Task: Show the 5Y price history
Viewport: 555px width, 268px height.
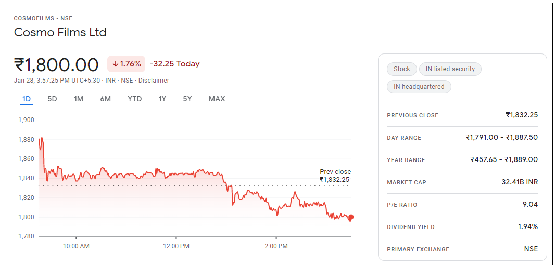Action: click(187, 99)
